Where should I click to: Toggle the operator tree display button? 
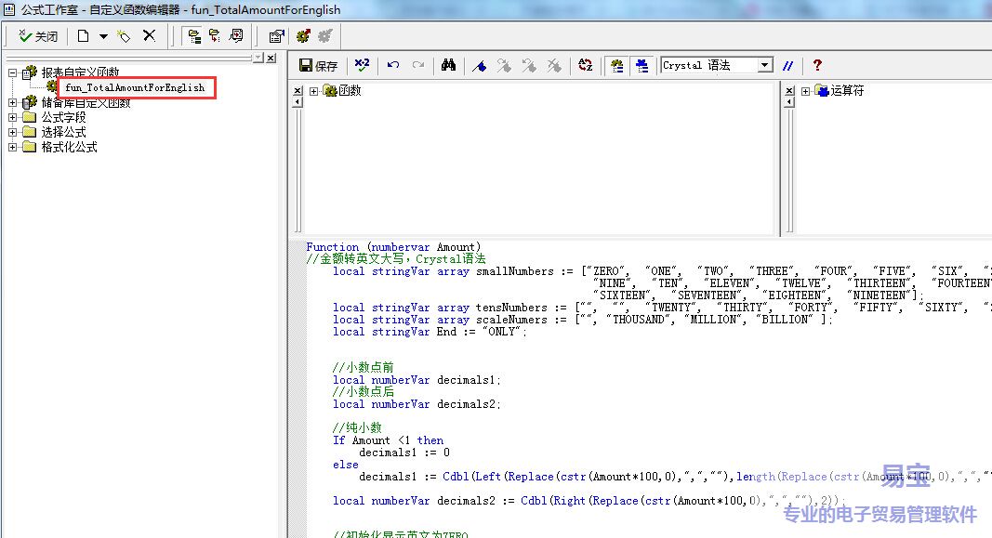pyautogui.click(x=641, y=65)
